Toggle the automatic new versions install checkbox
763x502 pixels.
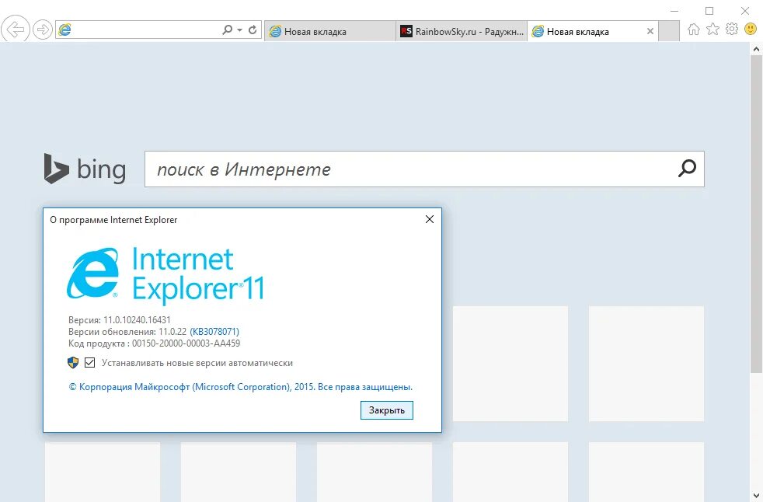click(89, 362)
